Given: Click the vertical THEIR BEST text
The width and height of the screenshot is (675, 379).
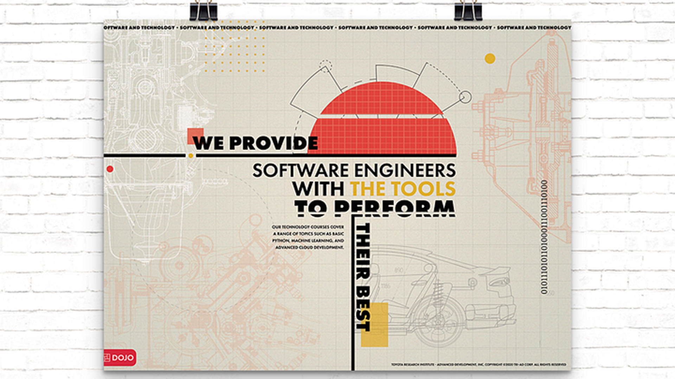Looking at the screenshot, I should [363, 277].
